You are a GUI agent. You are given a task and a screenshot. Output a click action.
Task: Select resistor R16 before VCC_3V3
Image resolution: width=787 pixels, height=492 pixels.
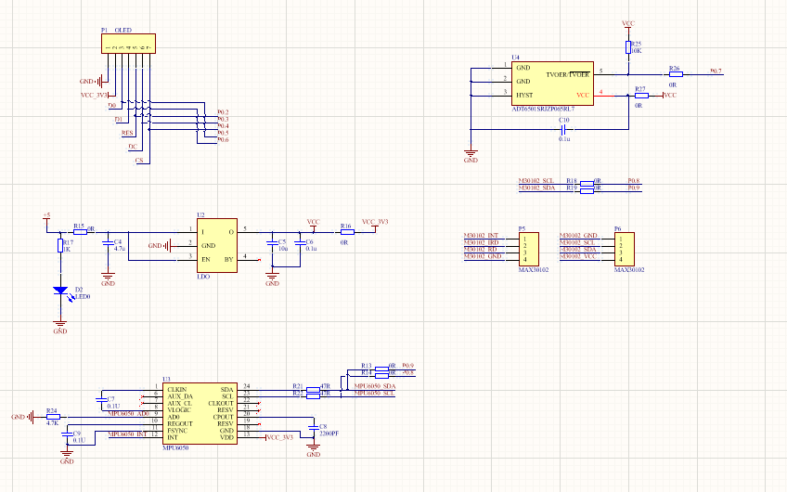[x=347, y=232]
